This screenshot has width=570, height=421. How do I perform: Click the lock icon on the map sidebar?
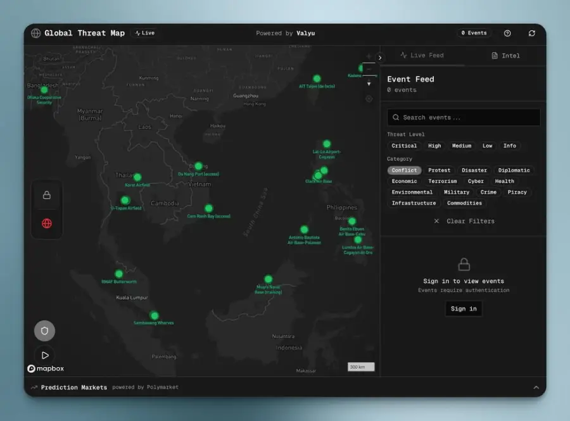47,195
